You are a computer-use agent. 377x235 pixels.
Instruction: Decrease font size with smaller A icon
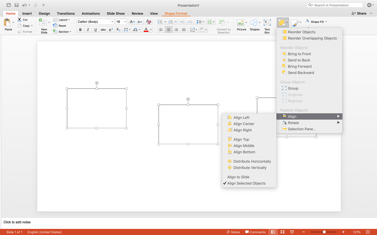140,22
